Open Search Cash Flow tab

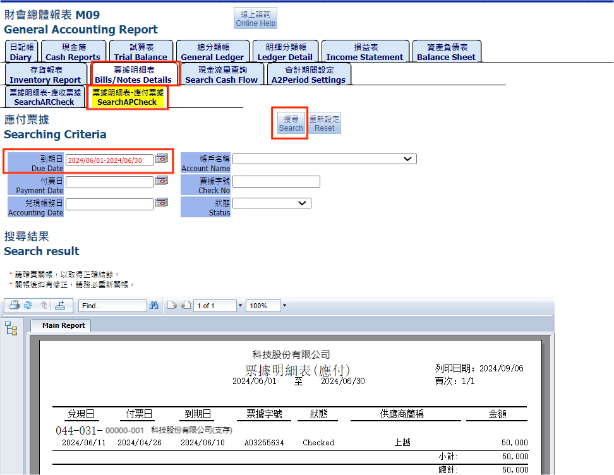pyautogui.click(x=222, y=75)
